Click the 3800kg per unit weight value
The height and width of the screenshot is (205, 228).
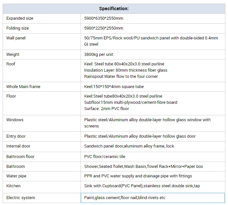click(x=99, y=55)
